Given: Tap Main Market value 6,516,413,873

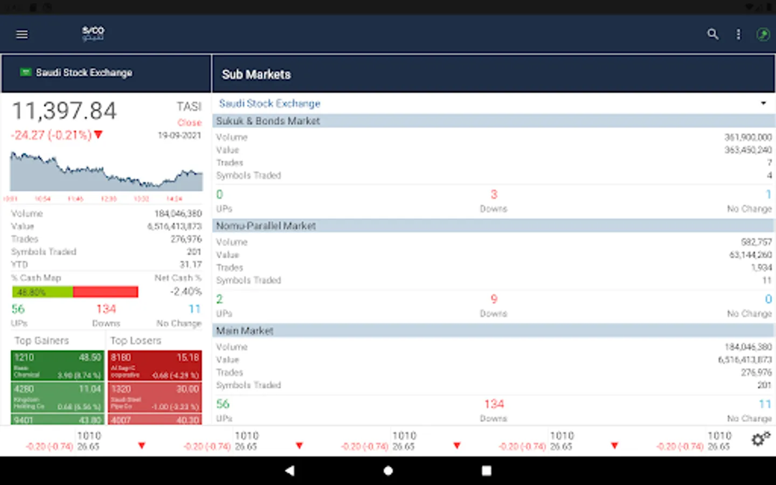Looking at the screenshot, I should coord(745,359).
